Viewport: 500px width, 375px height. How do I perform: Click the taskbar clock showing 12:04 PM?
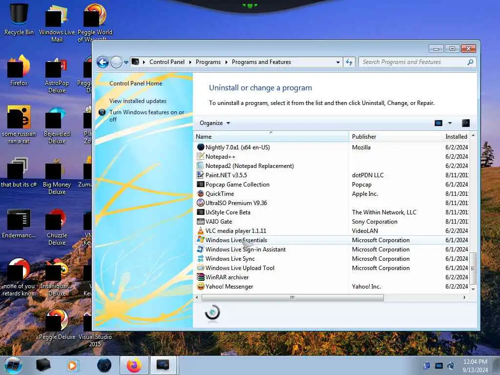pos(475,365)
